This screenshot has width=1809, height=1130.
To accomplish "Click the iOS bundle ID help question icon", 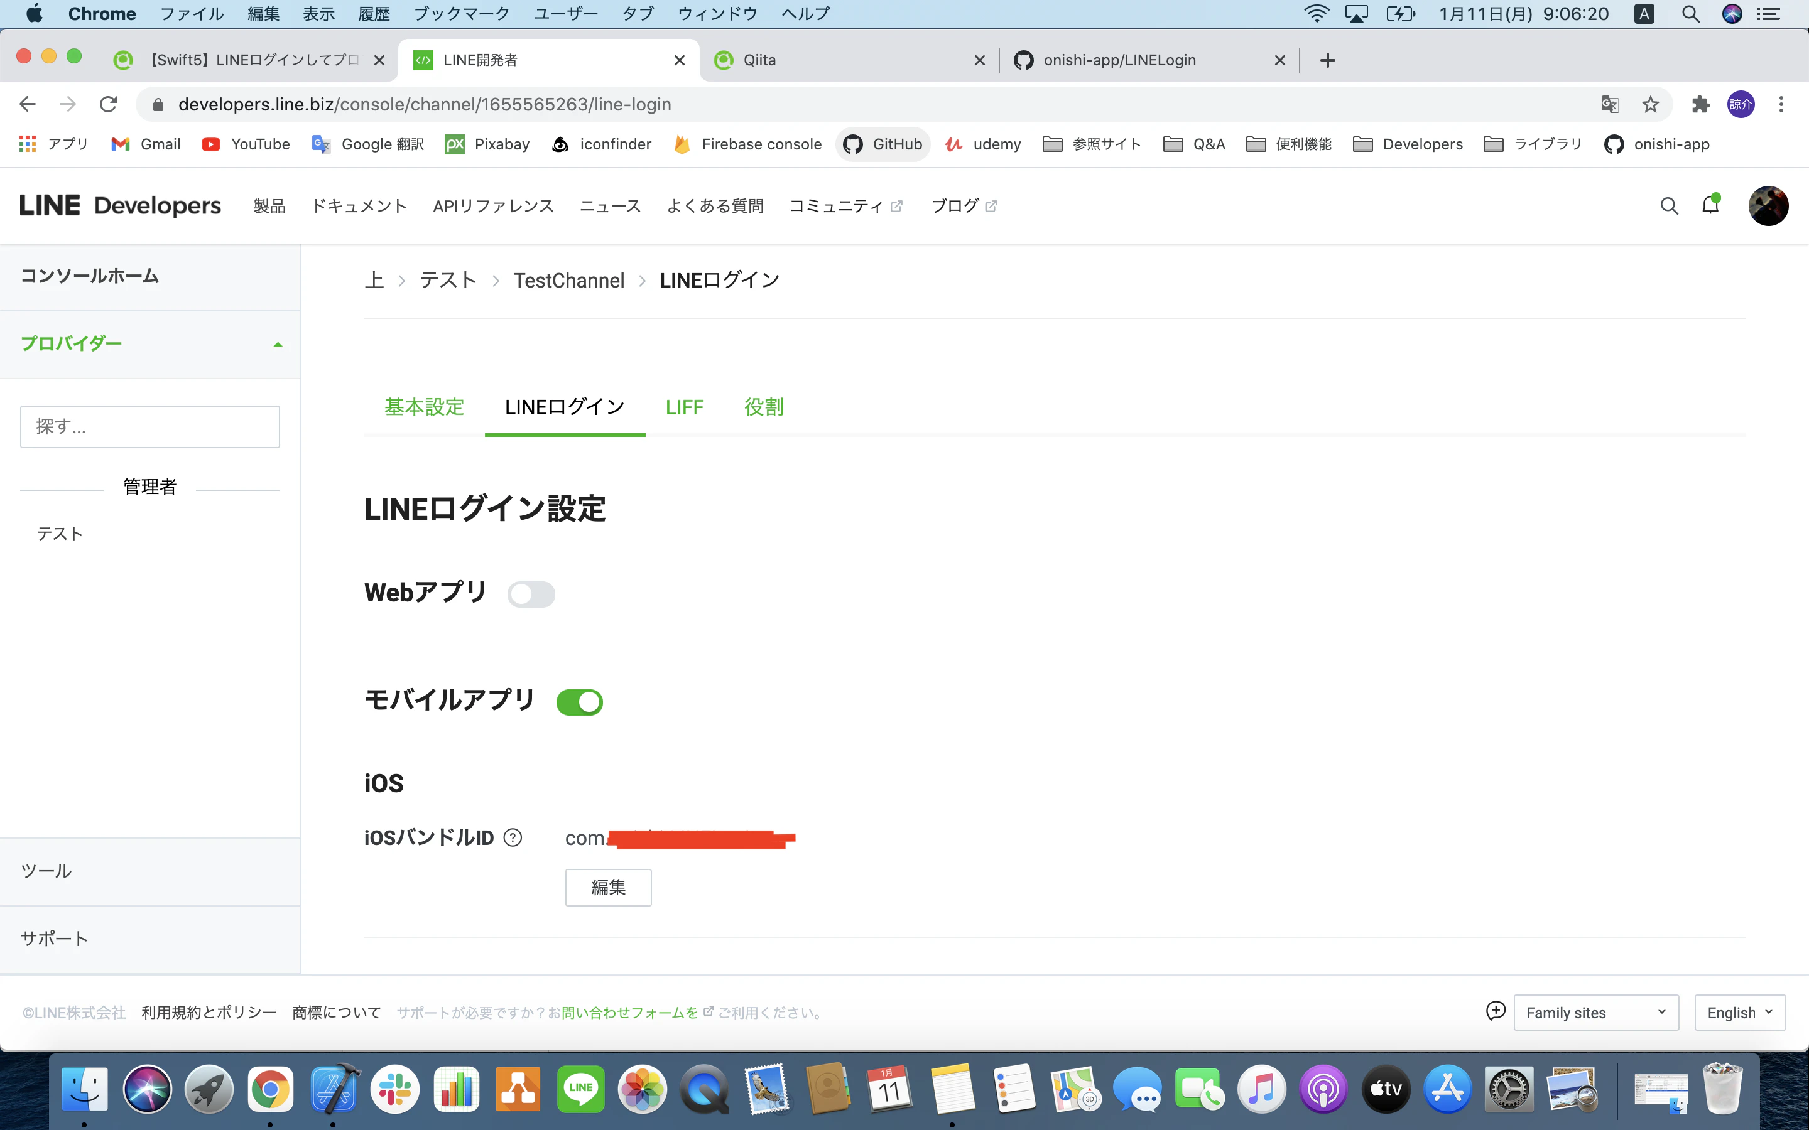I will (x=513, y=837).
